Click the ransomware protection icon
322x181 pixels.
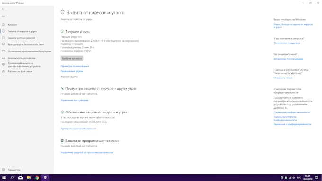(62, 141)
